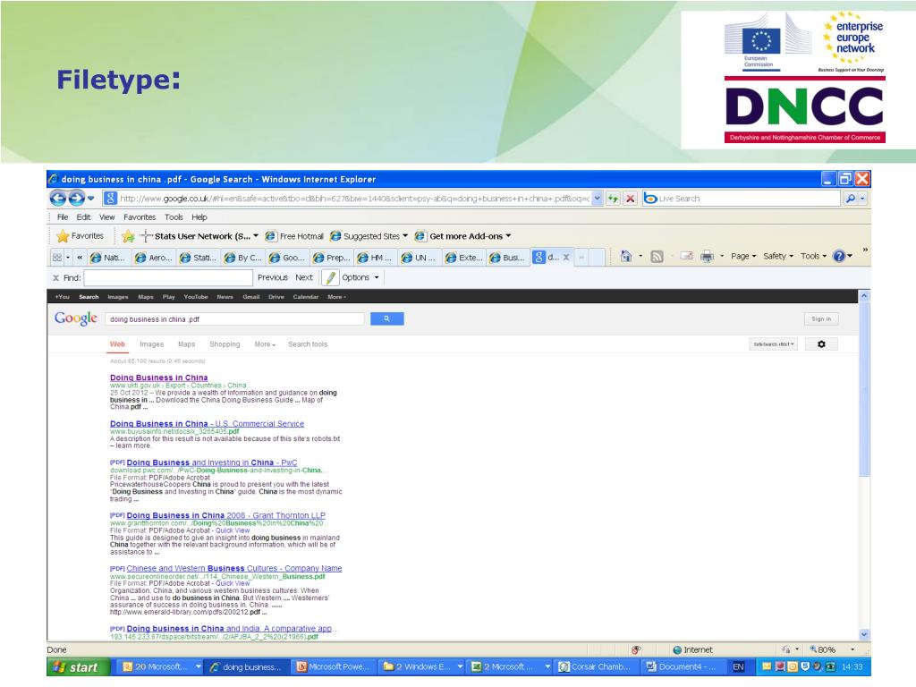Click the blue Google search button
The width and height of the screenshot is (916, 687).
[386, 319]
